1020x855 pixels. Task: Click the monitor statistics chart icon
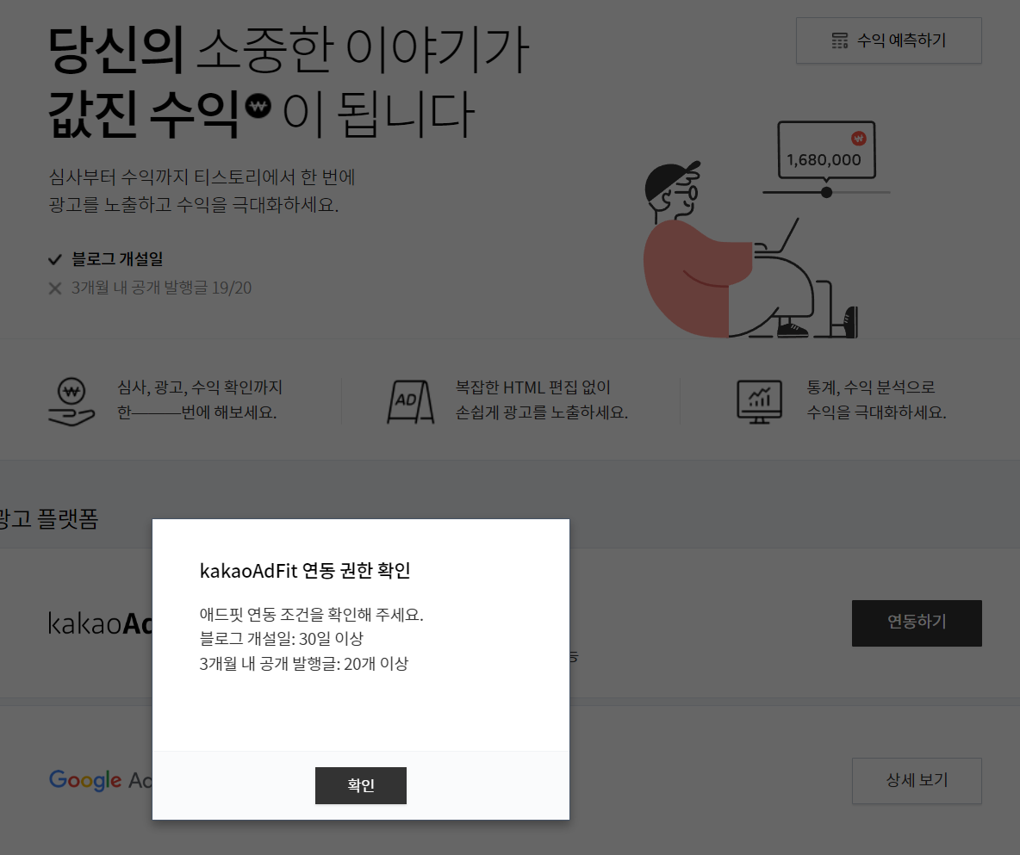(x=759, y=402)
